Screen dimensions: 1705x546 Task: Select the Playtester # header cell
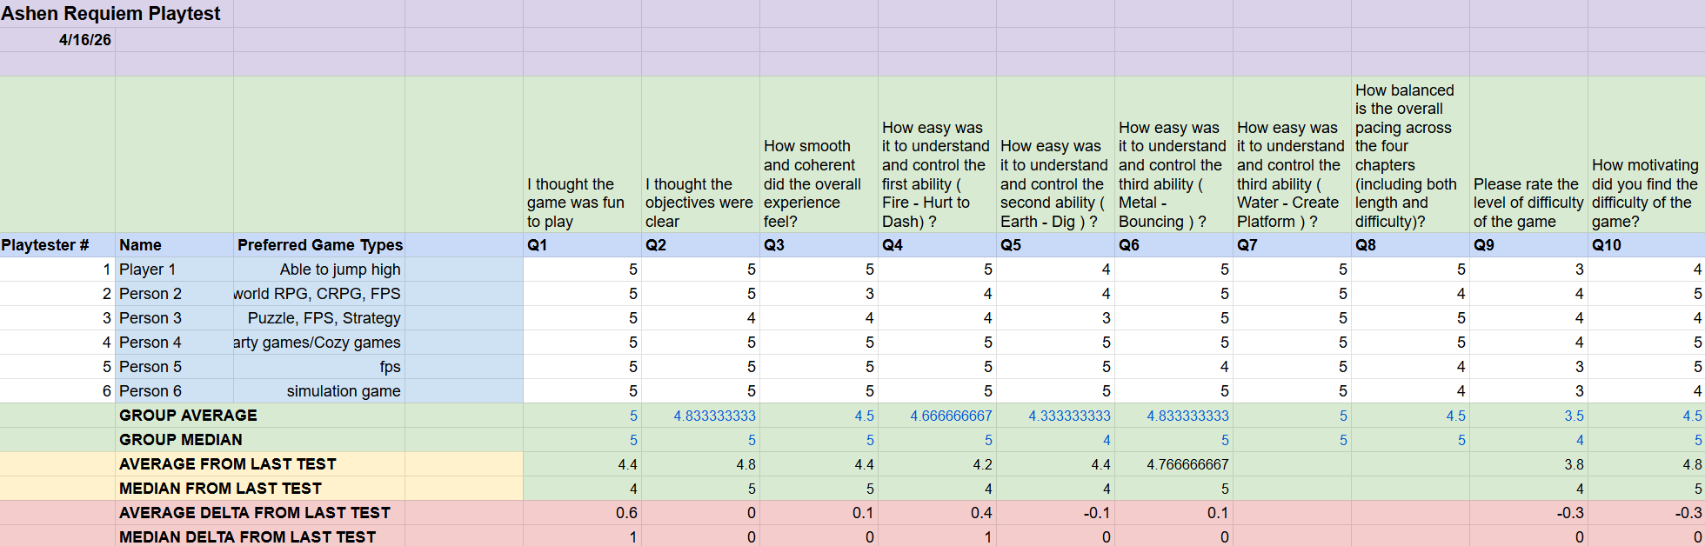point(57,245)
